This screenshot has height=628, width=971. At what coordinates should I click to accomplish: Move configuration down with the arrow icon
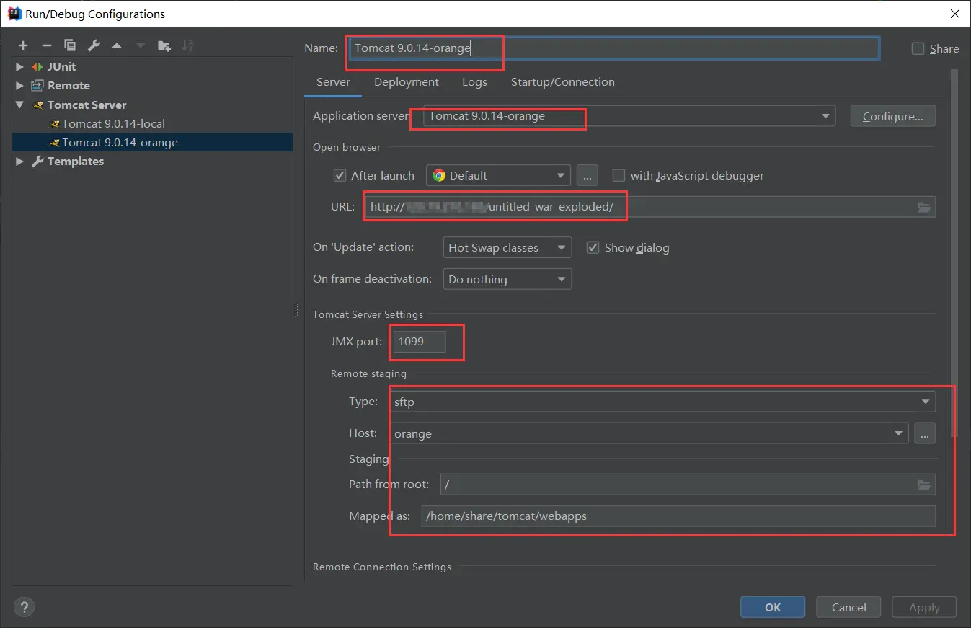(141, 45)
